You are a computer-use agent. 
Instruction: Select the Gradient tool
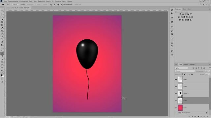click(2, 45)
